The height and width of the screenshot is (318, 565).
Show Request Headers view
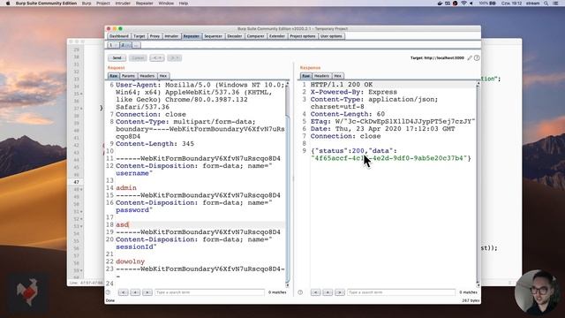click(x=147, y=76)
